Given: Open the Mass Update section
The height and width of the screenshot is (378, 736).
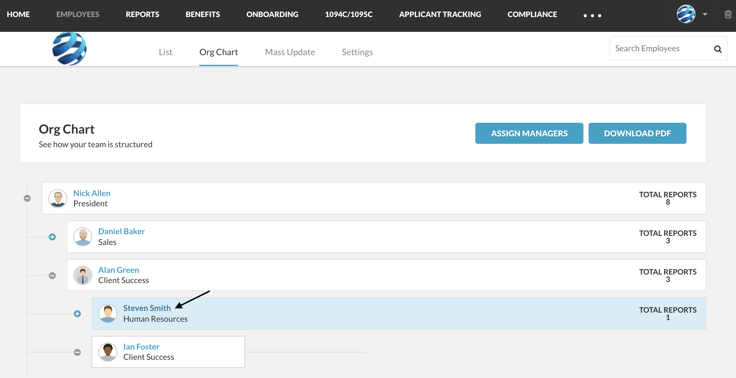Looking at the screenshot, I should coord(290,52).
